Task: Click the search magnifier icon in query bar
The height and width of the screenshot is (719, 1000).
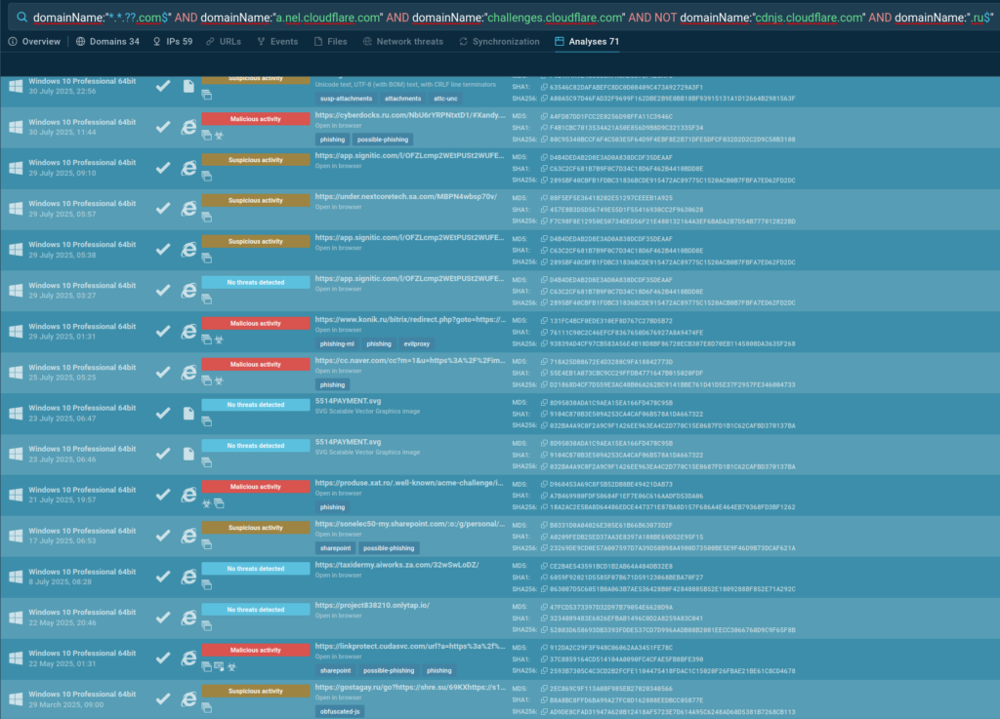Action: pos(18,17)
